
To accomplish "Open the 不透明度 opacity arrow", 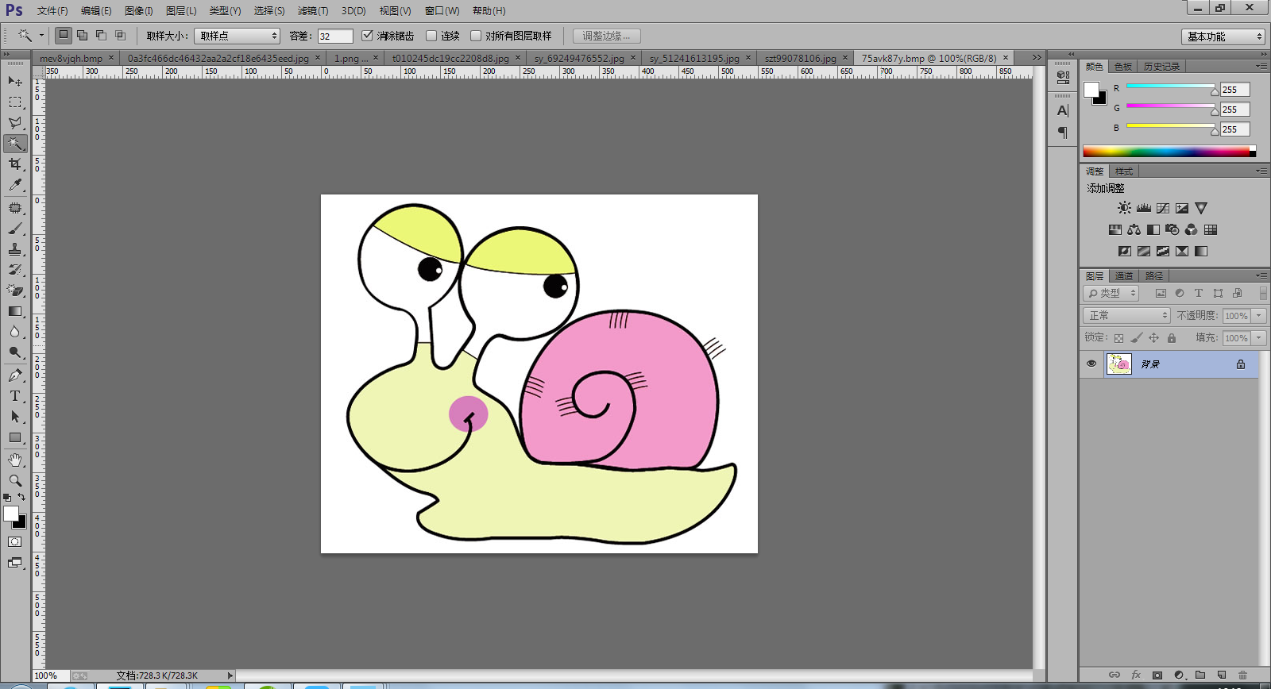I will pos(1259,316).
